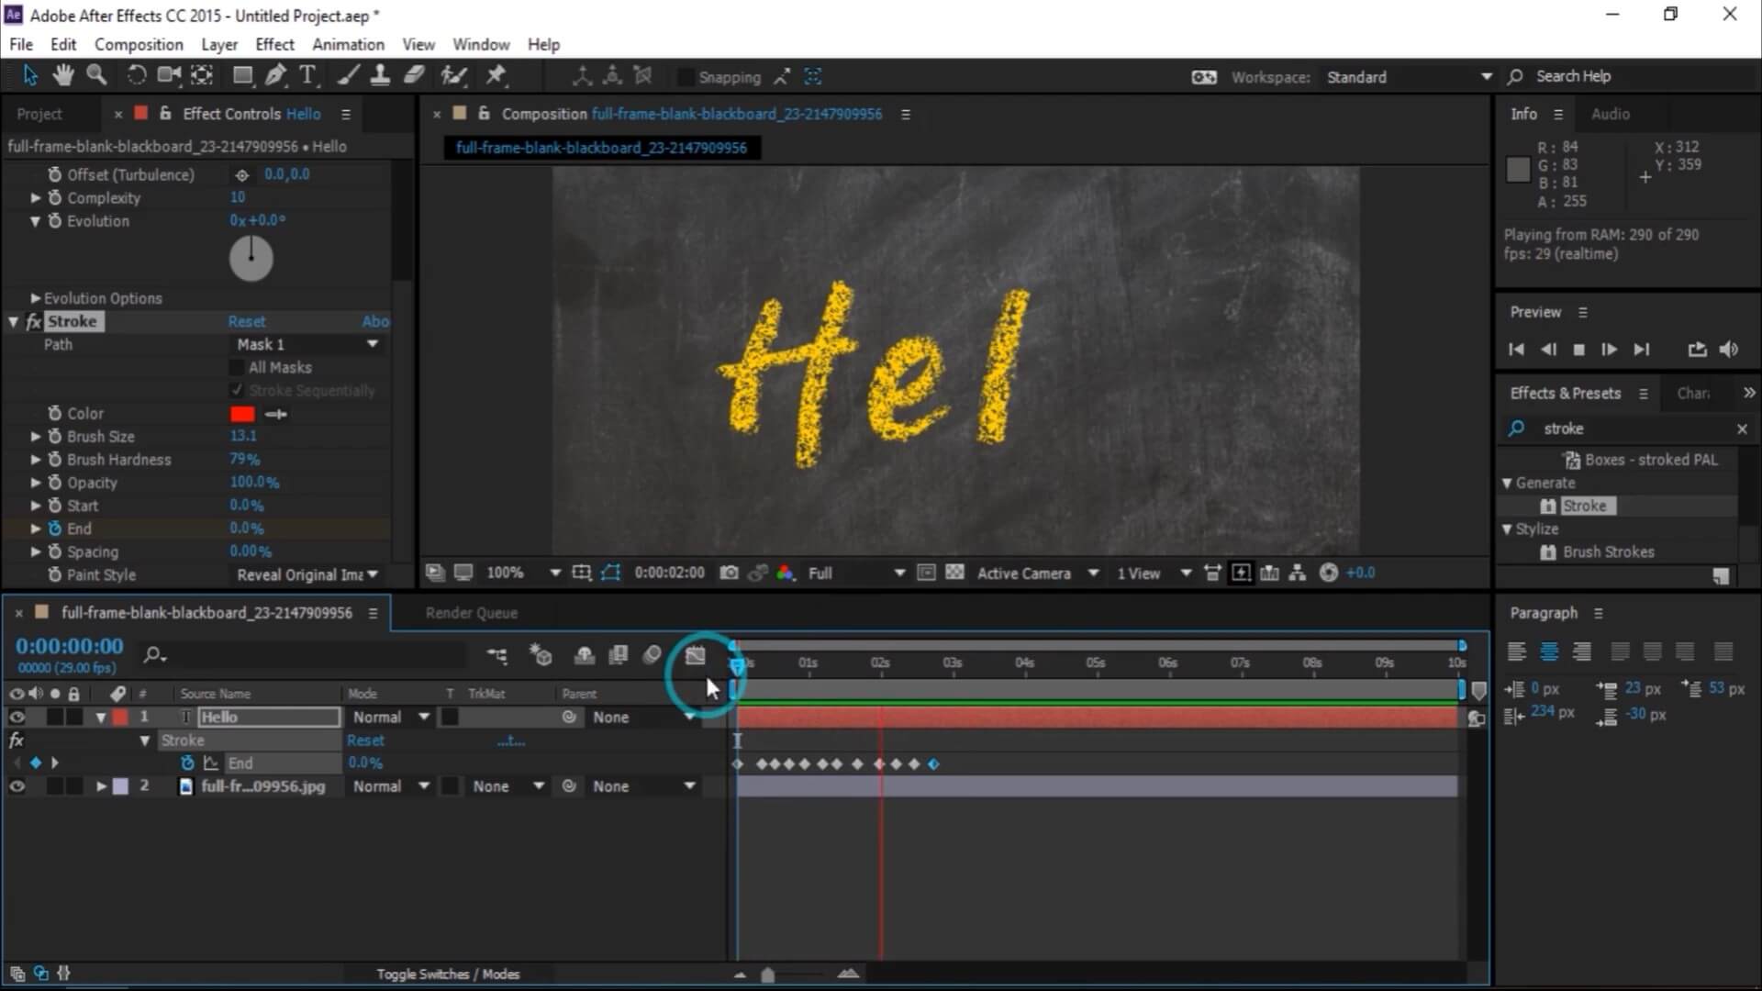This screenshot has width=1762, height=991.
Task: Reset the Stroke effect
Action: click(x=248, y=321)
